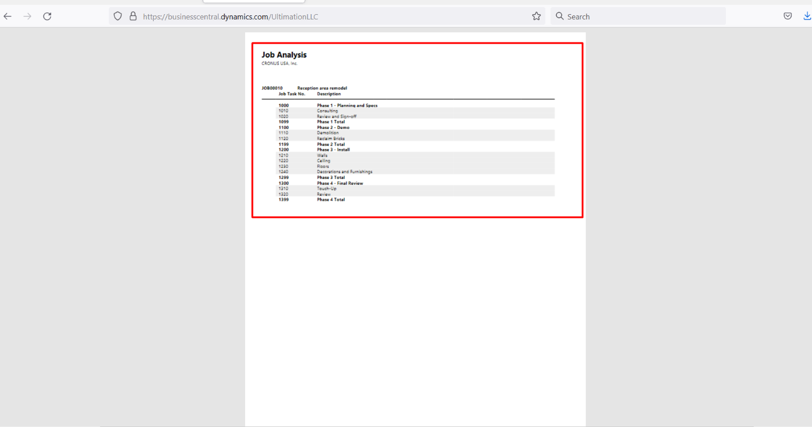Click the magnifier icon in the search bar
The height and width of the screenshot is (427, 812).
click(x=559, y=16)
